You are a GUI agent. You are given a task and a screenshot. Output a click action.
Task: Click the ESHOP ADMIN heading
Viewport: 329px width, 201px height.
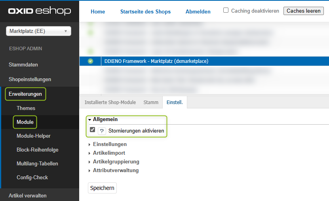pos(25,48)
